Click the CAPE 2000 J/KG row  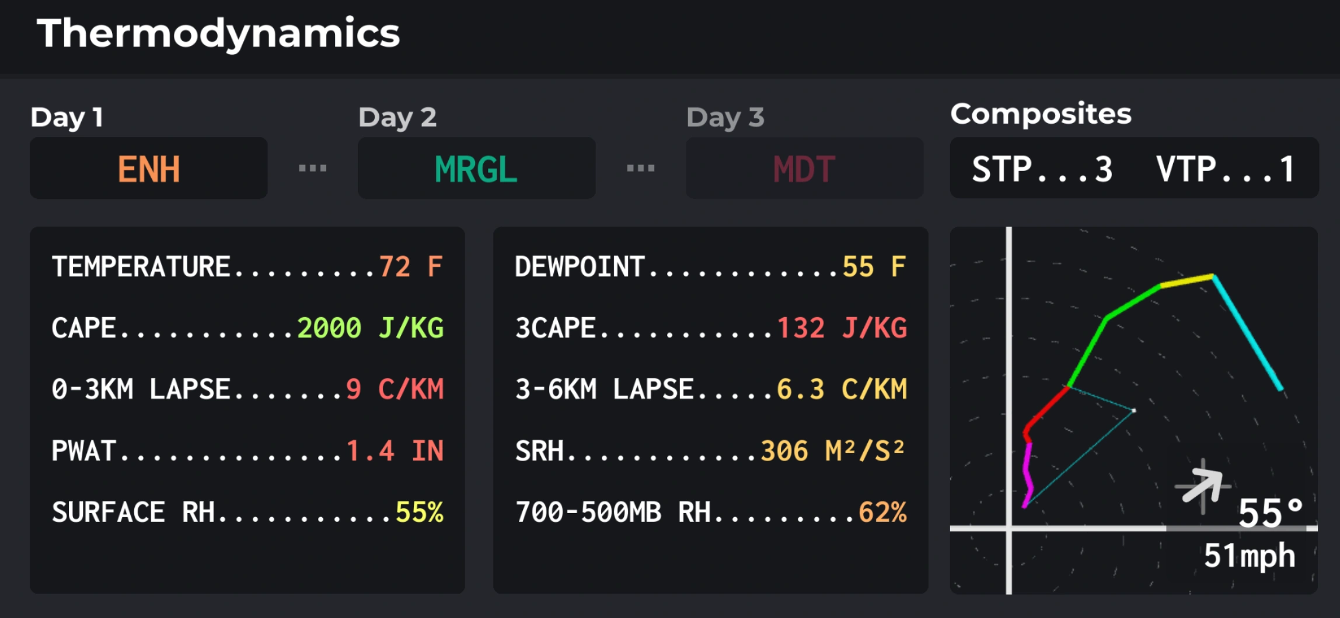coord(247,328)
